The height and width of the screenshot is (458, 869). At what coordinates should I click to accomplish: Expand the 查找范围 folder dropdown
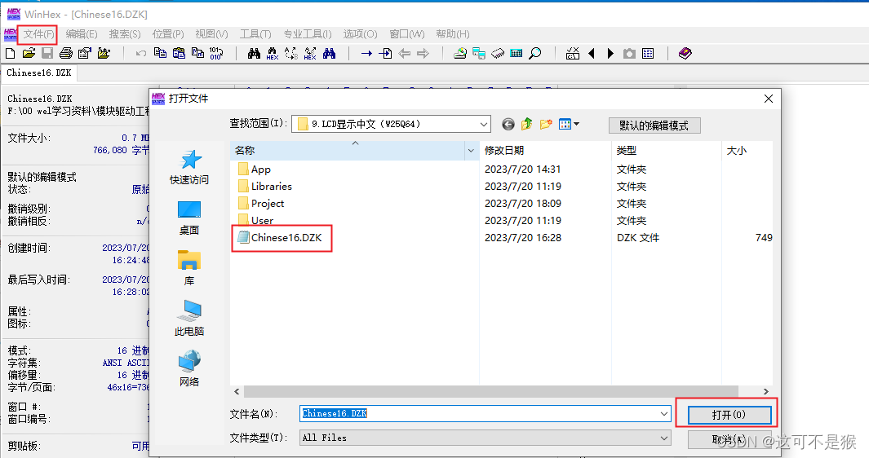tap(483, 124)
